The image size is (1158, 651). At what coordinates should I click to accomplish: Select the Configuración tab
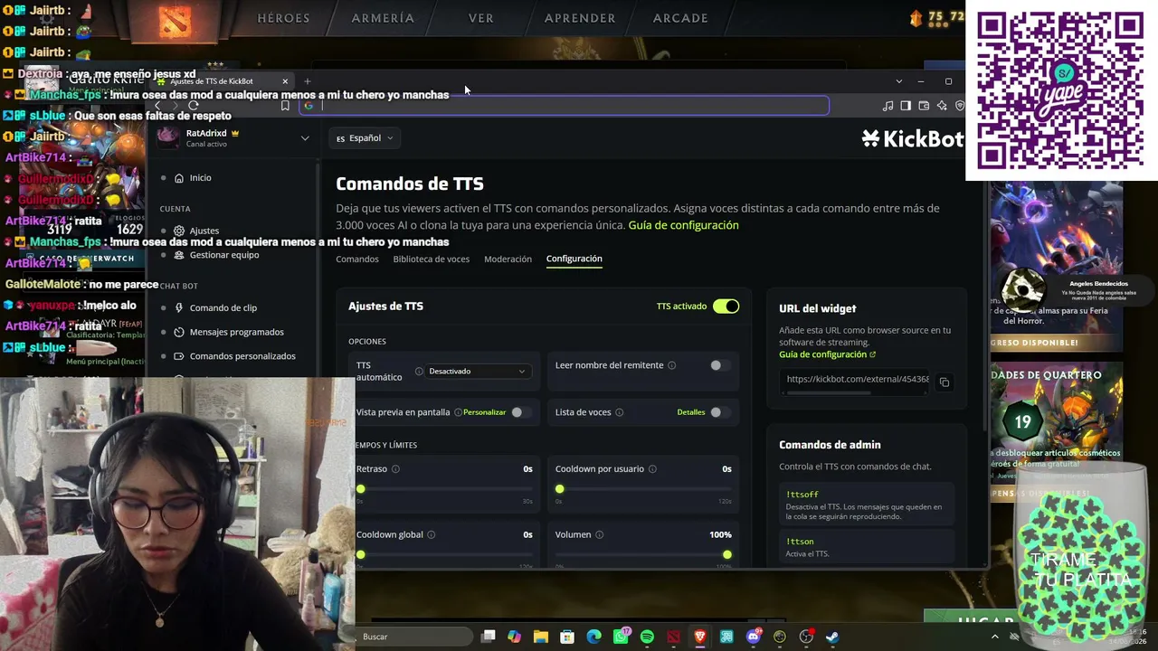574,259
